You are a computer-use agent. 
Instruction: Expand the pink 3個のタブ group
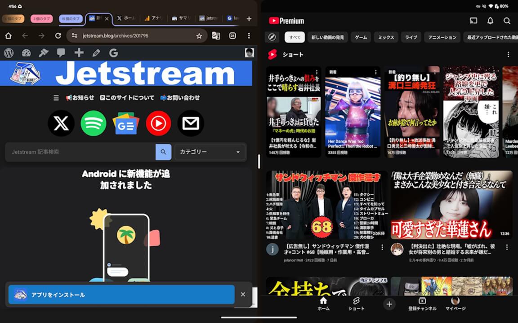42,19
